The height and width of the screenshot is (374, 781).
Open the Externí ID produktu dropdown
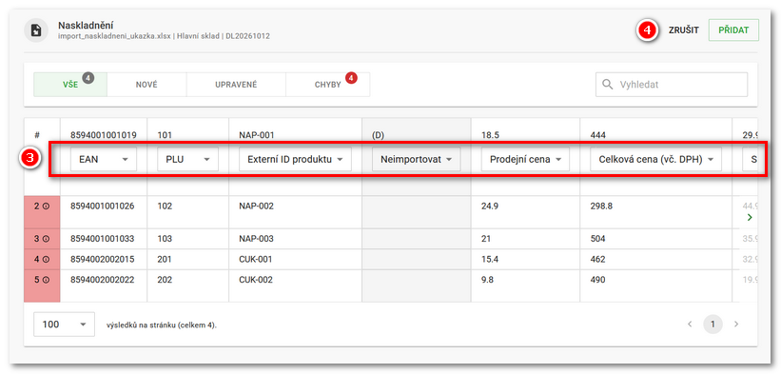pyautogui.click(x=295, y=159)
